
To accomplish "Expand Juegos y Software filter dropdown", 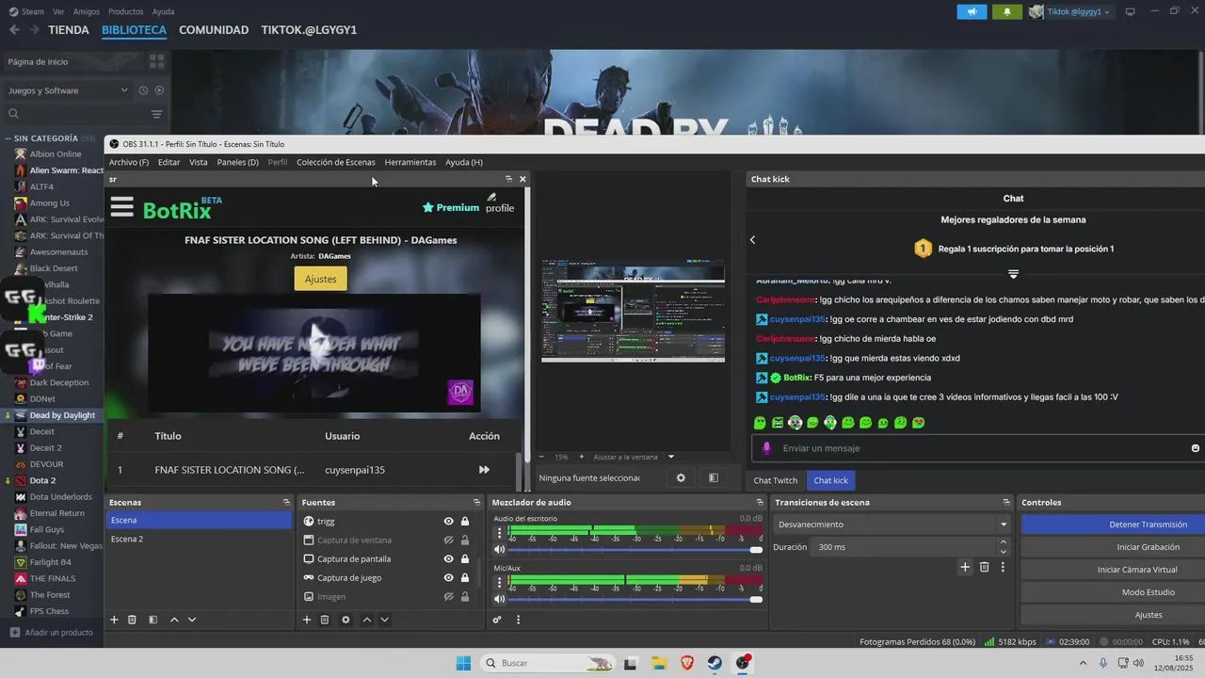I will [x=68, y=90].
